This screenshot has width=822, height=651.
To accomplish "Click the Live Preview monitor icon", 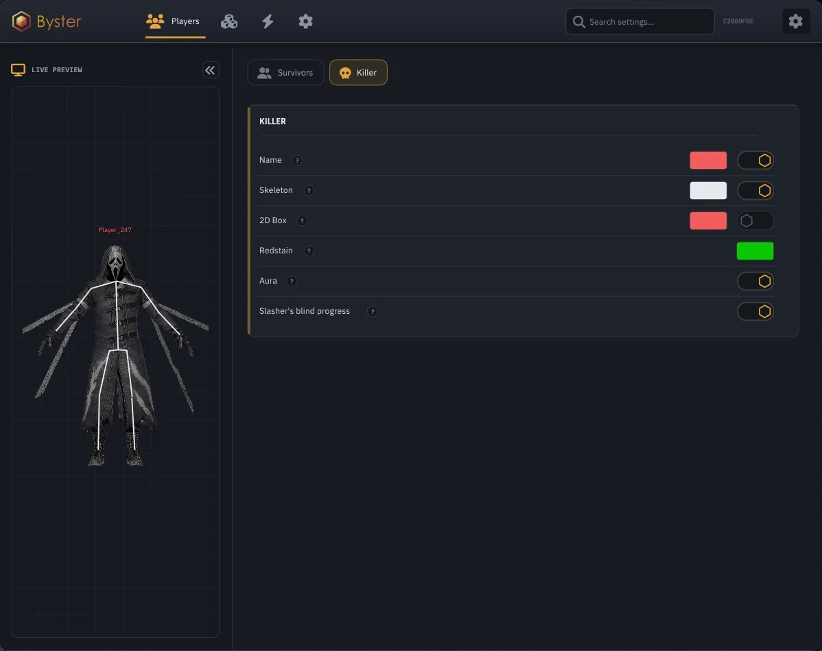I will pos(19,70).
